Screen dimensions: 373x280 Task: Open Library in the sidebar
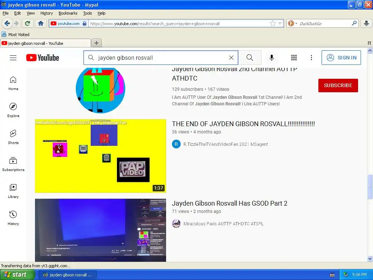[13, 191]
